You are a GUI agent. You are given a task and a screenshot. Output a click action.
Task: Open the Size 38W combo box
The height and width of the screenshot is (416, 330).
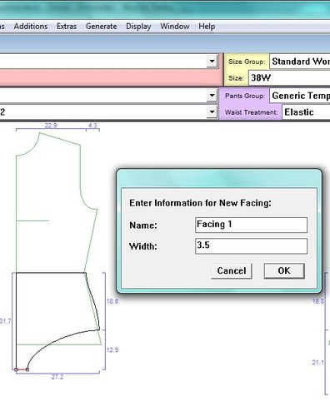[289, 77]
